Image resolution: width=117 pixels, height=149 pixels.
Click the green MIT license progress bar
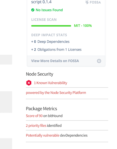coord(51,26)
